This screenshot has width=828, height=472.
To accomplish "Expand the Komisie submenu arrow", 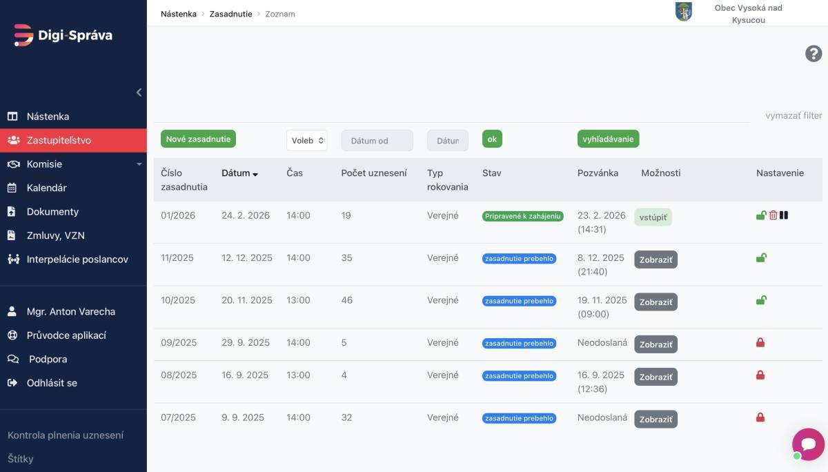I will (139, 164).
